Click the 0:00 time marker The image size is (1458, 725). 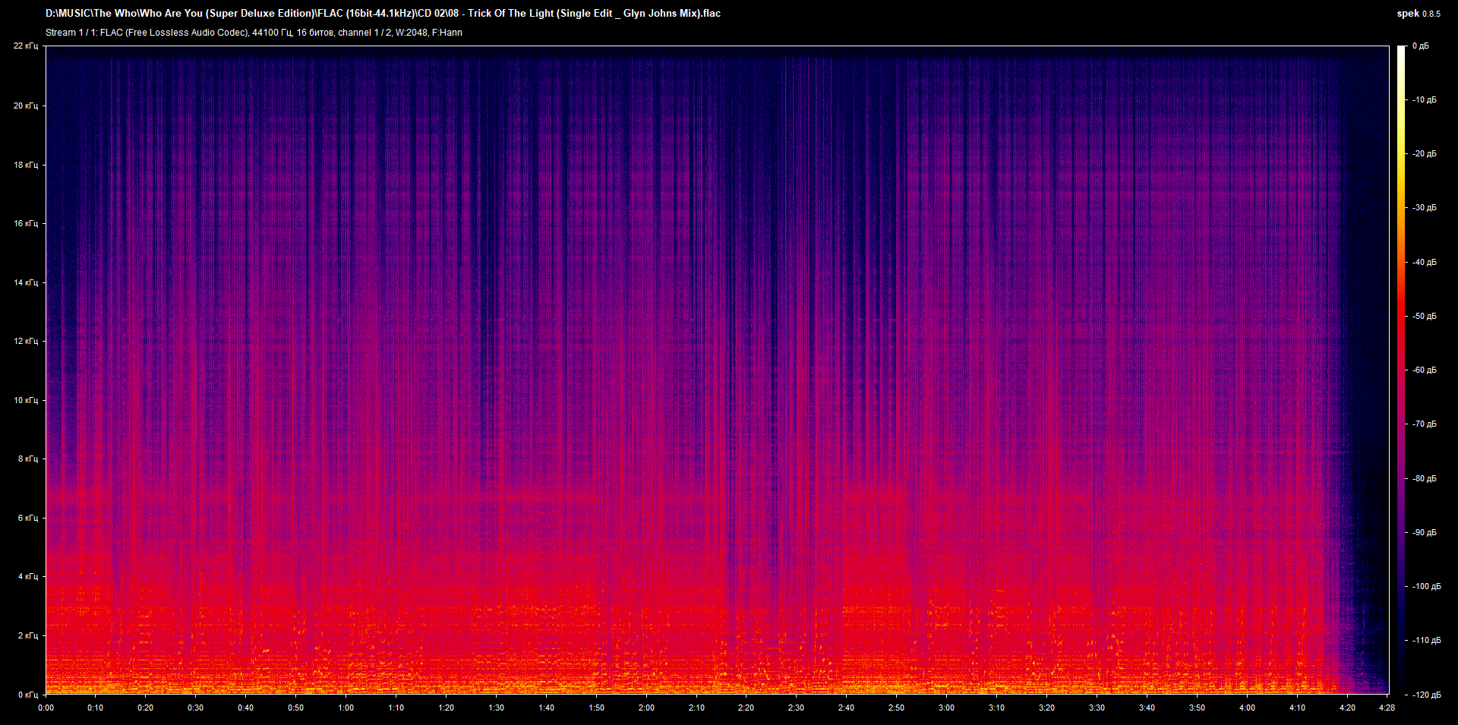(x=46, y=708)
